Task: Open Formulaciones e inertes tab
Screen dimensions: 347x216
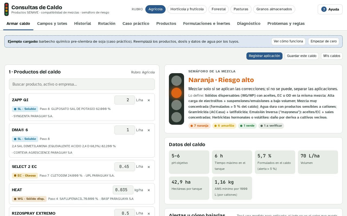Action: 207,23
